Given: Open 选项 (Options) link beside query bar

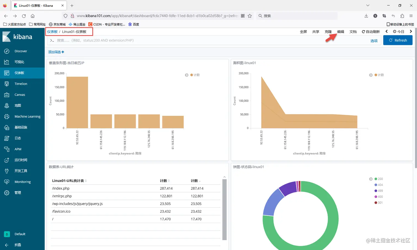Looking at the screenshot, I should tap(374, 41).
